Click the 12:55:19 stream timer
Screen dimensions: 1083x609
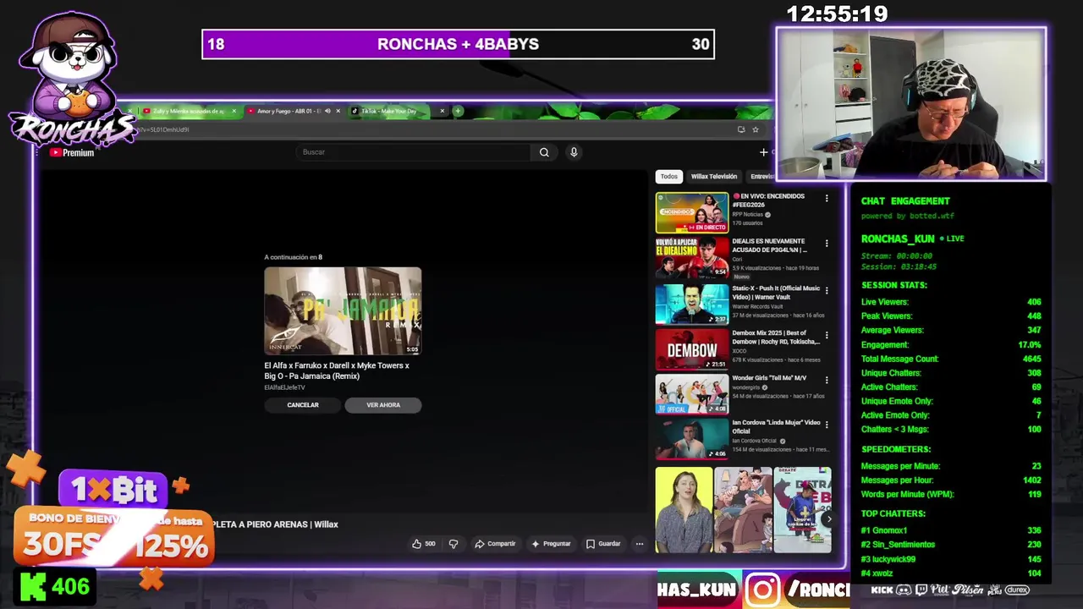tap(837, 14)
